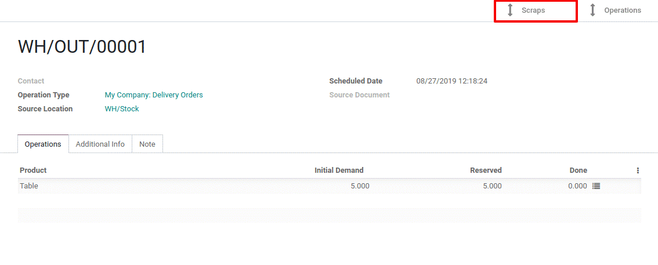Viewport: 658px width, 265px height.
Task: Switch to the Additional Info tab
Action: click(100, 144)
